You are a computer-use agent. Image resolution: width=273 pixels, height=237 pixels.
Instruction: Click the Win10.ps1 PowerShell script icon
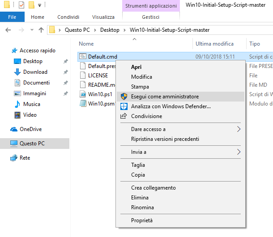tap(83, 94)
